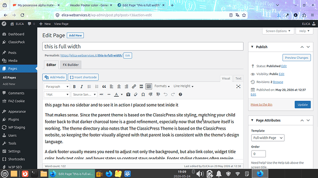Browse revisions link
This screenshot has width=318, height=178.
[x=278, y=82]
